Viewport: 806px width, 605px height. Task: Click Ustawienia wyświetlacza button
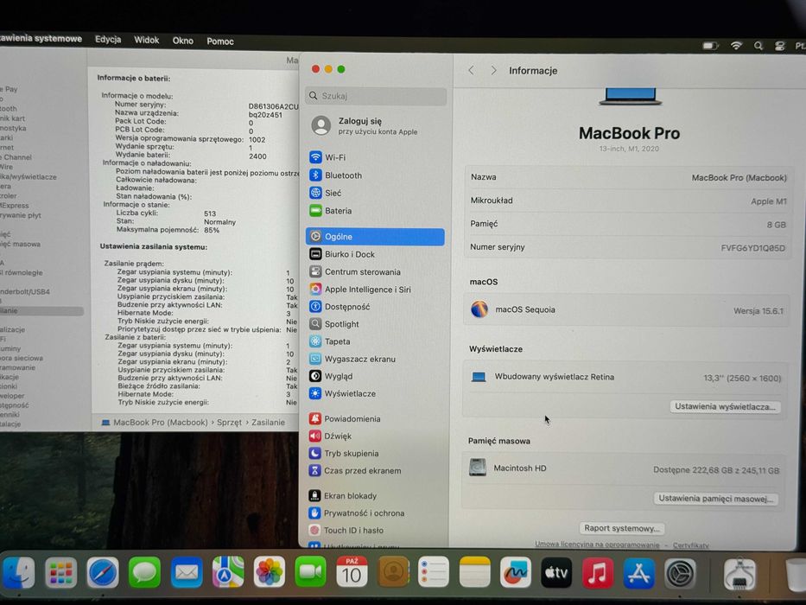(x=725, y=406)
